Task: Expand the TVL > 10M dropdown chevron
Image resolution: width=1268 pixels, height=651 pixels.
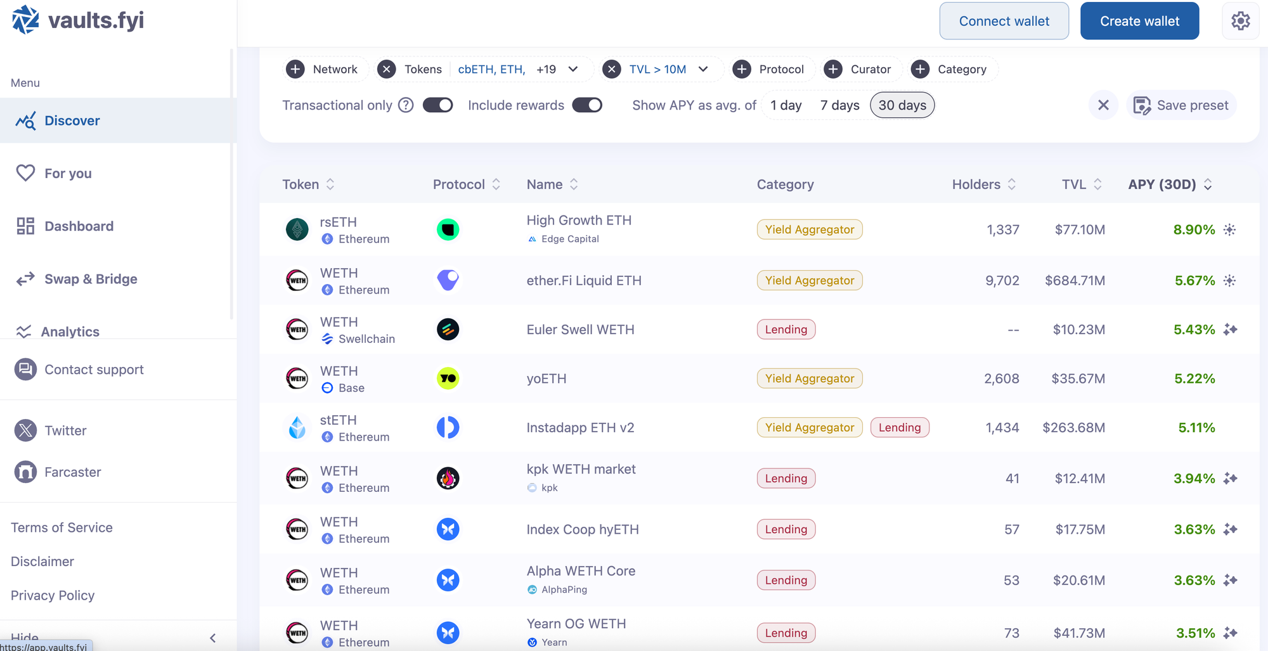Action: click(703, 69)
